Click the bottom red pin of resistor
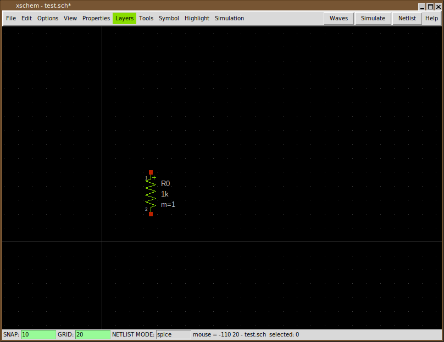The image size is (444, 342). pyautogui.click(x=151, y=214)
